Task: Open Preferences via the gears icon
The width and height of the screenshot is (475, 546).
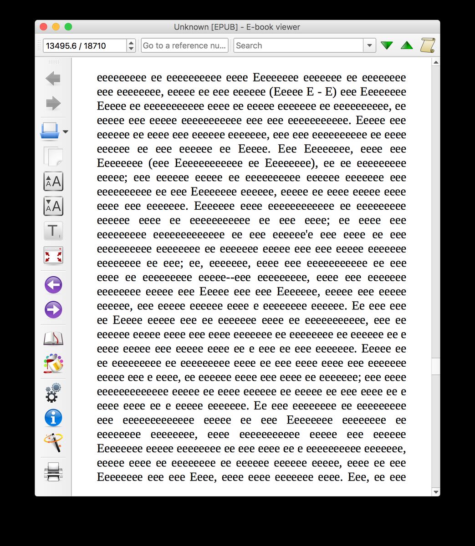Action: [x=53, y=393]
